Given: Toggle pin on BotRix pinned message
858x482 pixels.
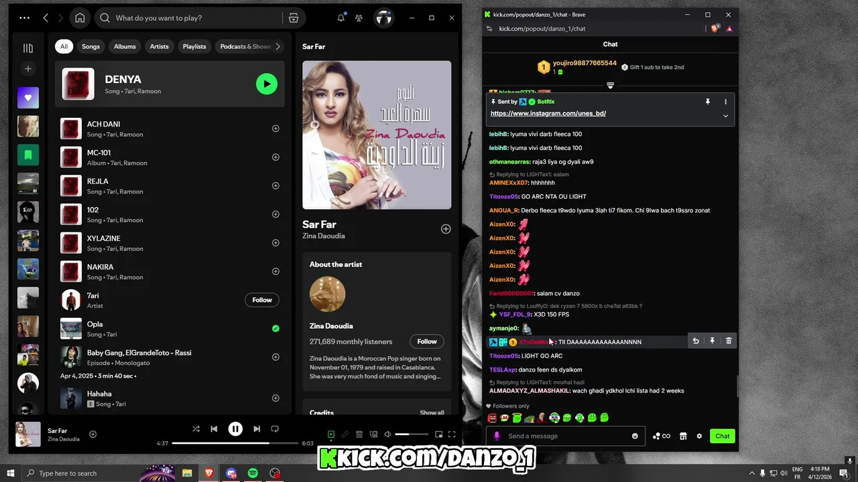Looking at the screenshot, I should [x=707, y=102].
